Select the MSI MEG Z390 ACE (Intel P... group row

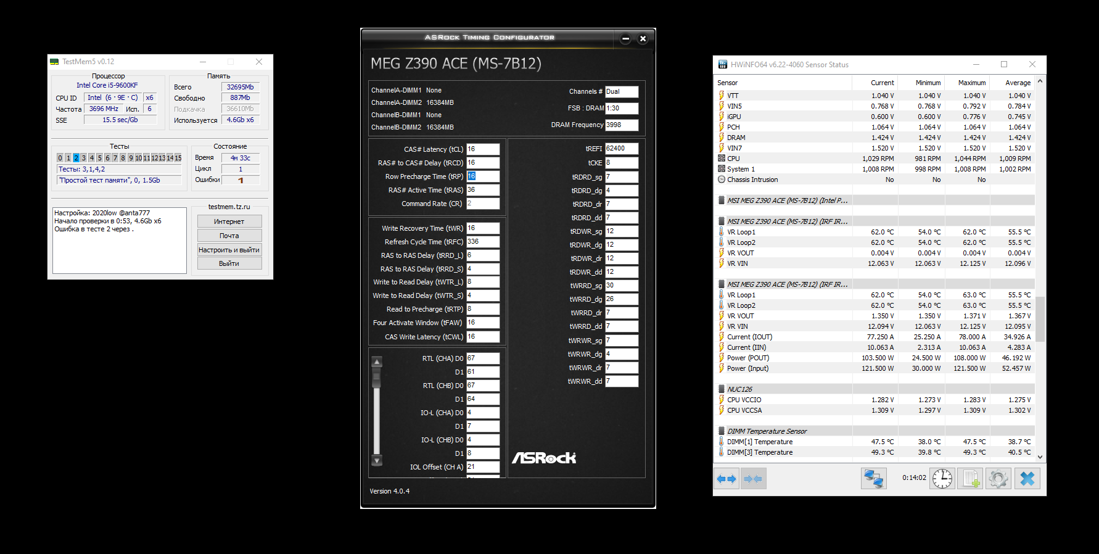point(874,201)
